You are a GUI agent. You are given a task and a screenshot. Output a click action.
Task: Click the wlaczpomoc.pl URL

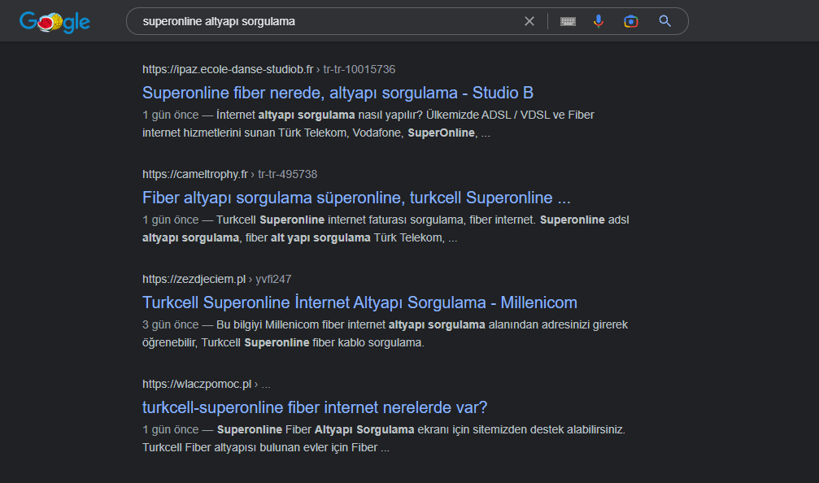[x=196, y=384]
